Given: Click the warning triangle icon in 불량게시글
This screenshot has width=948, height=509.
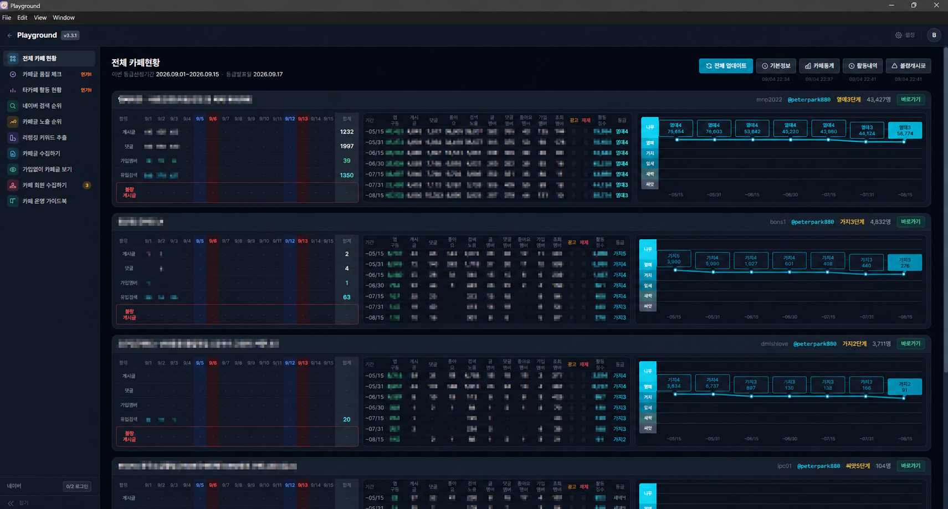Looking at the screenshot, I should click(894, 66).
